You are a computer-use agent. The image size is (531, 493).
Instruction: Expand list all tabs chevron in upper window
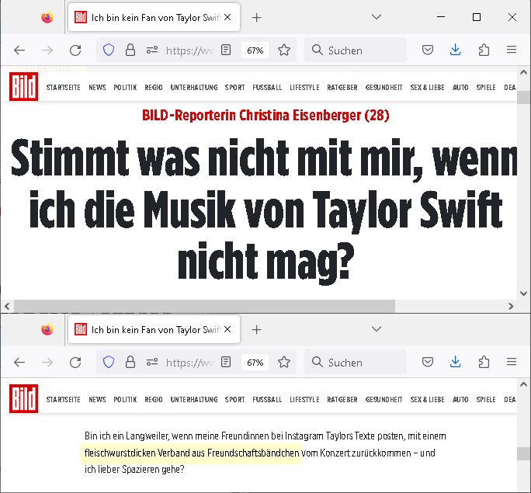(x=377, y=16)
